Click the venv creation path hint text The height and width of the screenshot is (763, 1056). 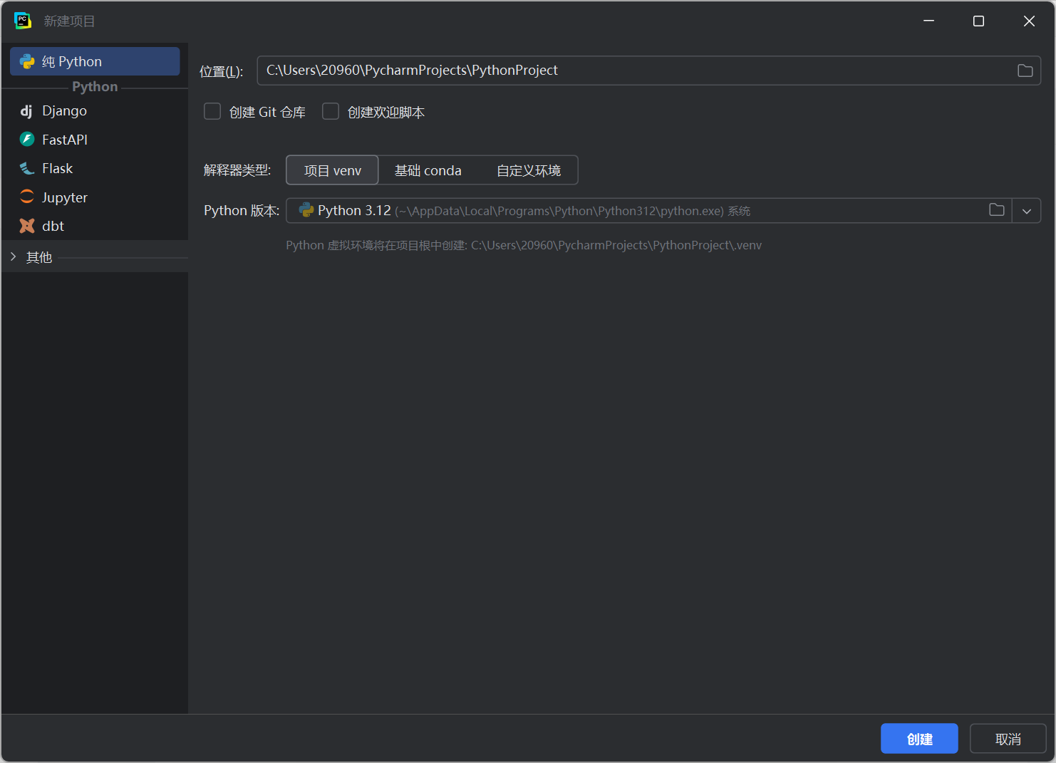coord(524,245)
